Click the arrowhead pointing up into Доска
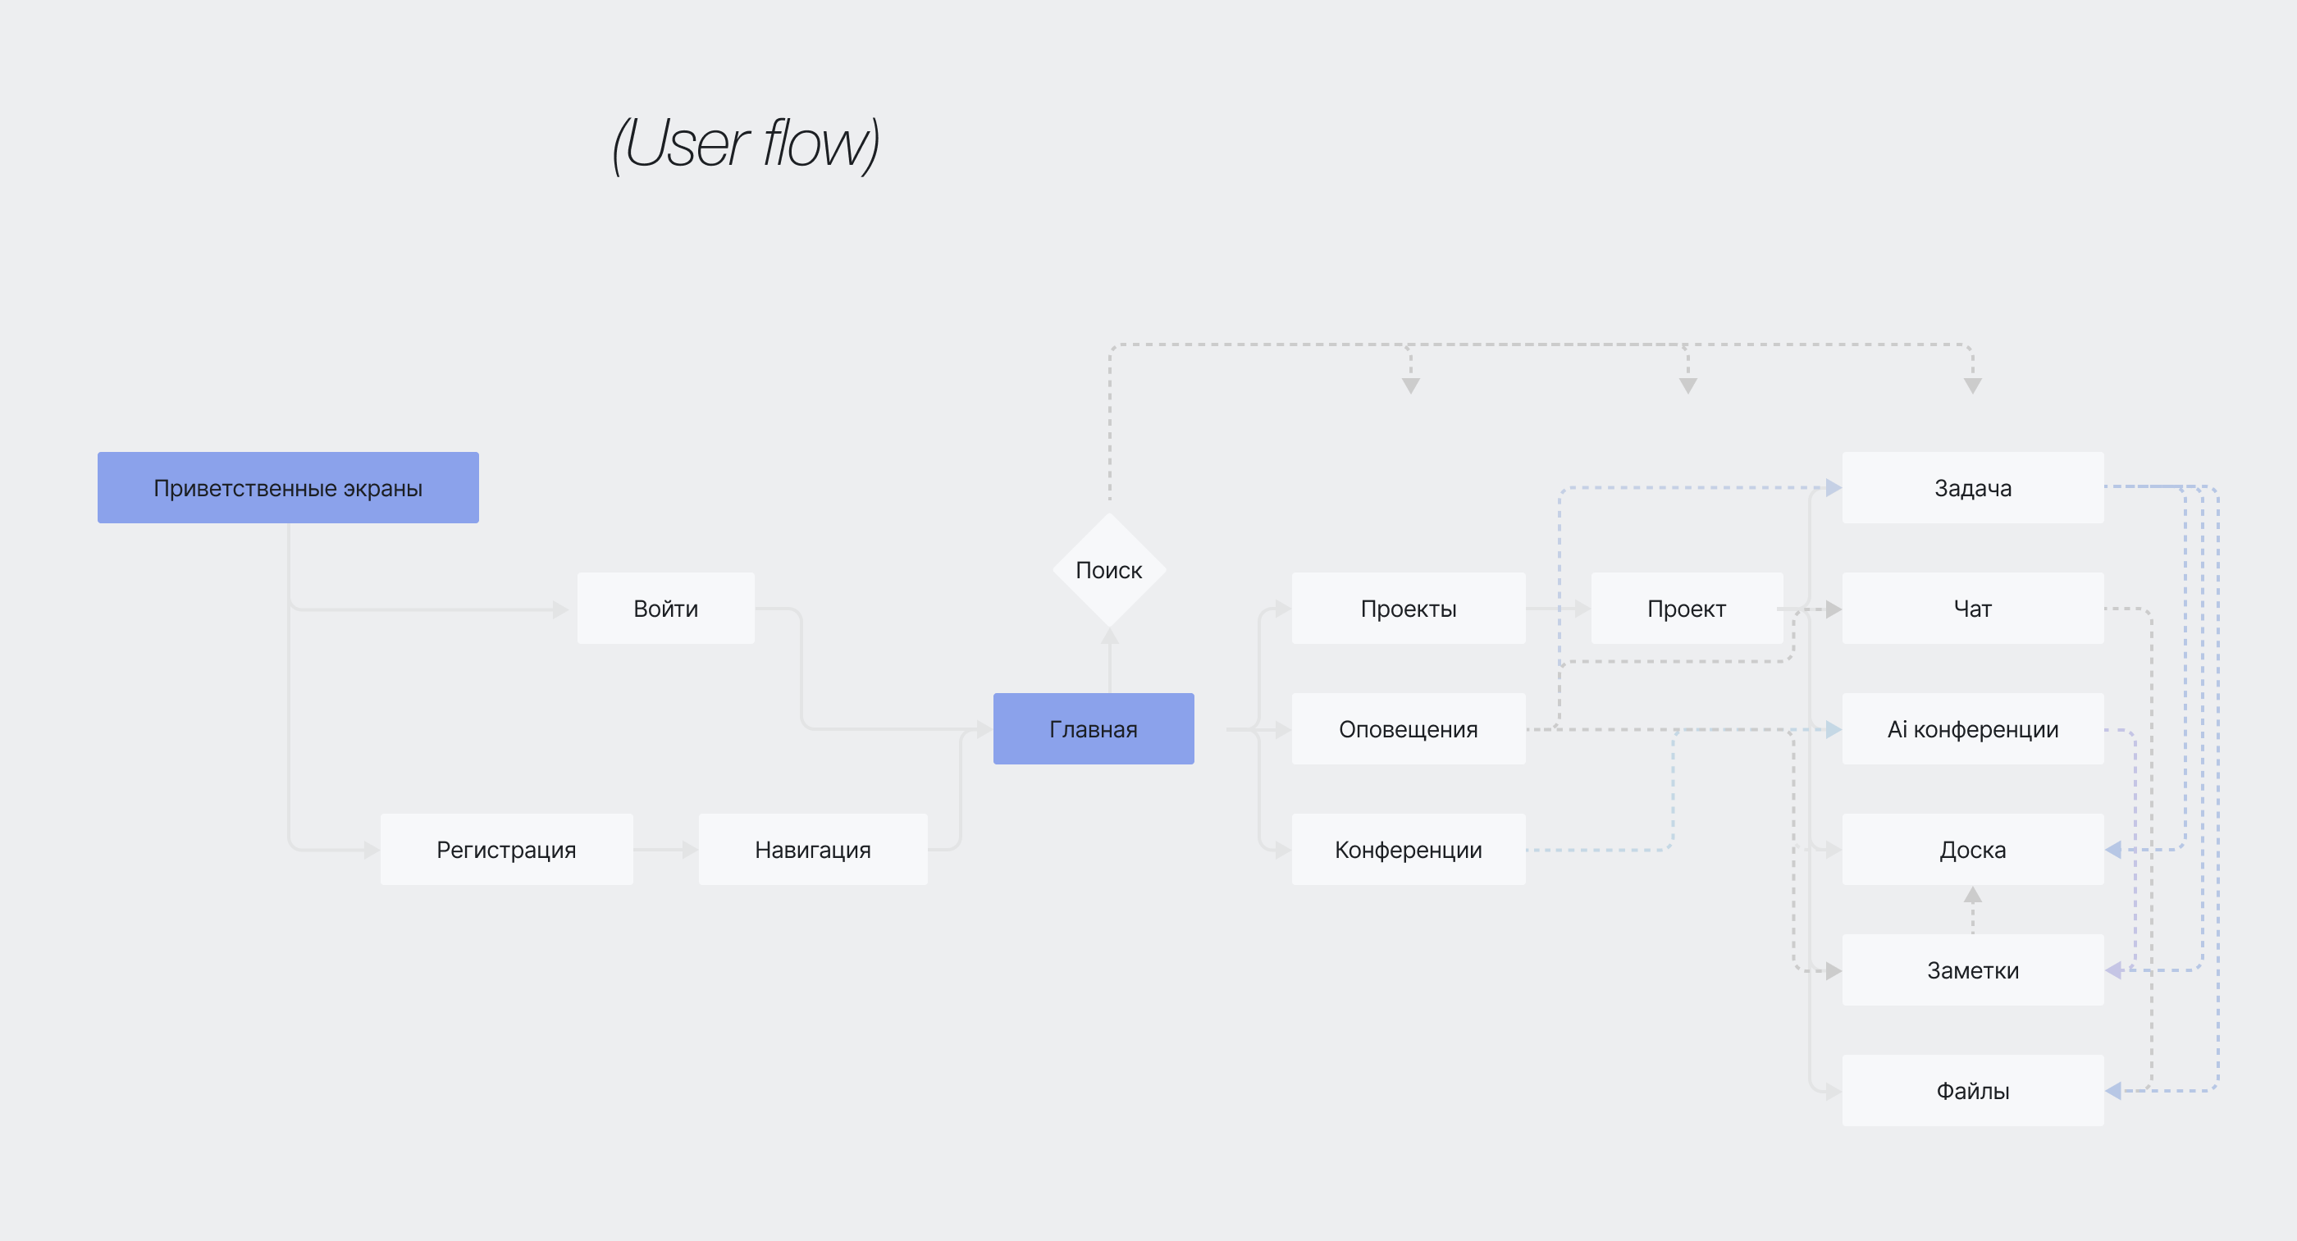The height and width of the screenshot is (1241, 2297). 1972,894
